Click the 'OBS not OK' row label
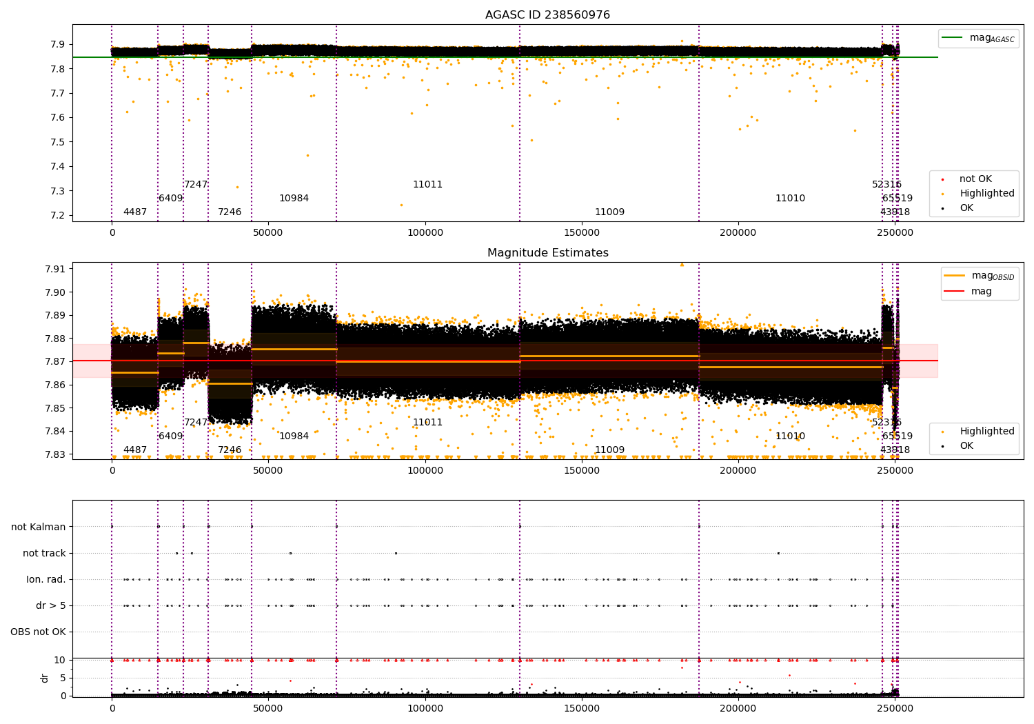Image resolution: width=1034 pixels, height=724 pixels. pyautogui.click(x=38, y=632)
